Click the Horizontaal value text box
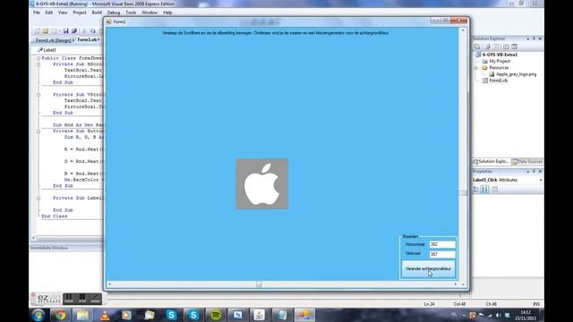This screenshot has width=573, height=322. pyautogui.click(x=442, y=244)
